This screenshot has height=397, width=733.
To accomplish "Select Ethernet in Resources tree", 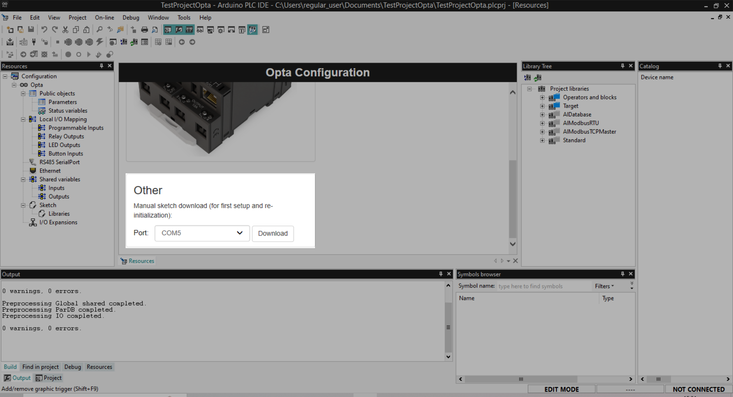I will coord(50,171).
